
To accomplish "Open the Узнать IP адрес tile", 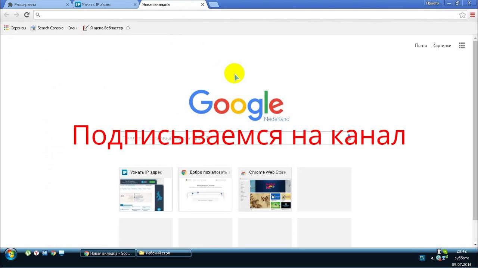I will (146, 189).
